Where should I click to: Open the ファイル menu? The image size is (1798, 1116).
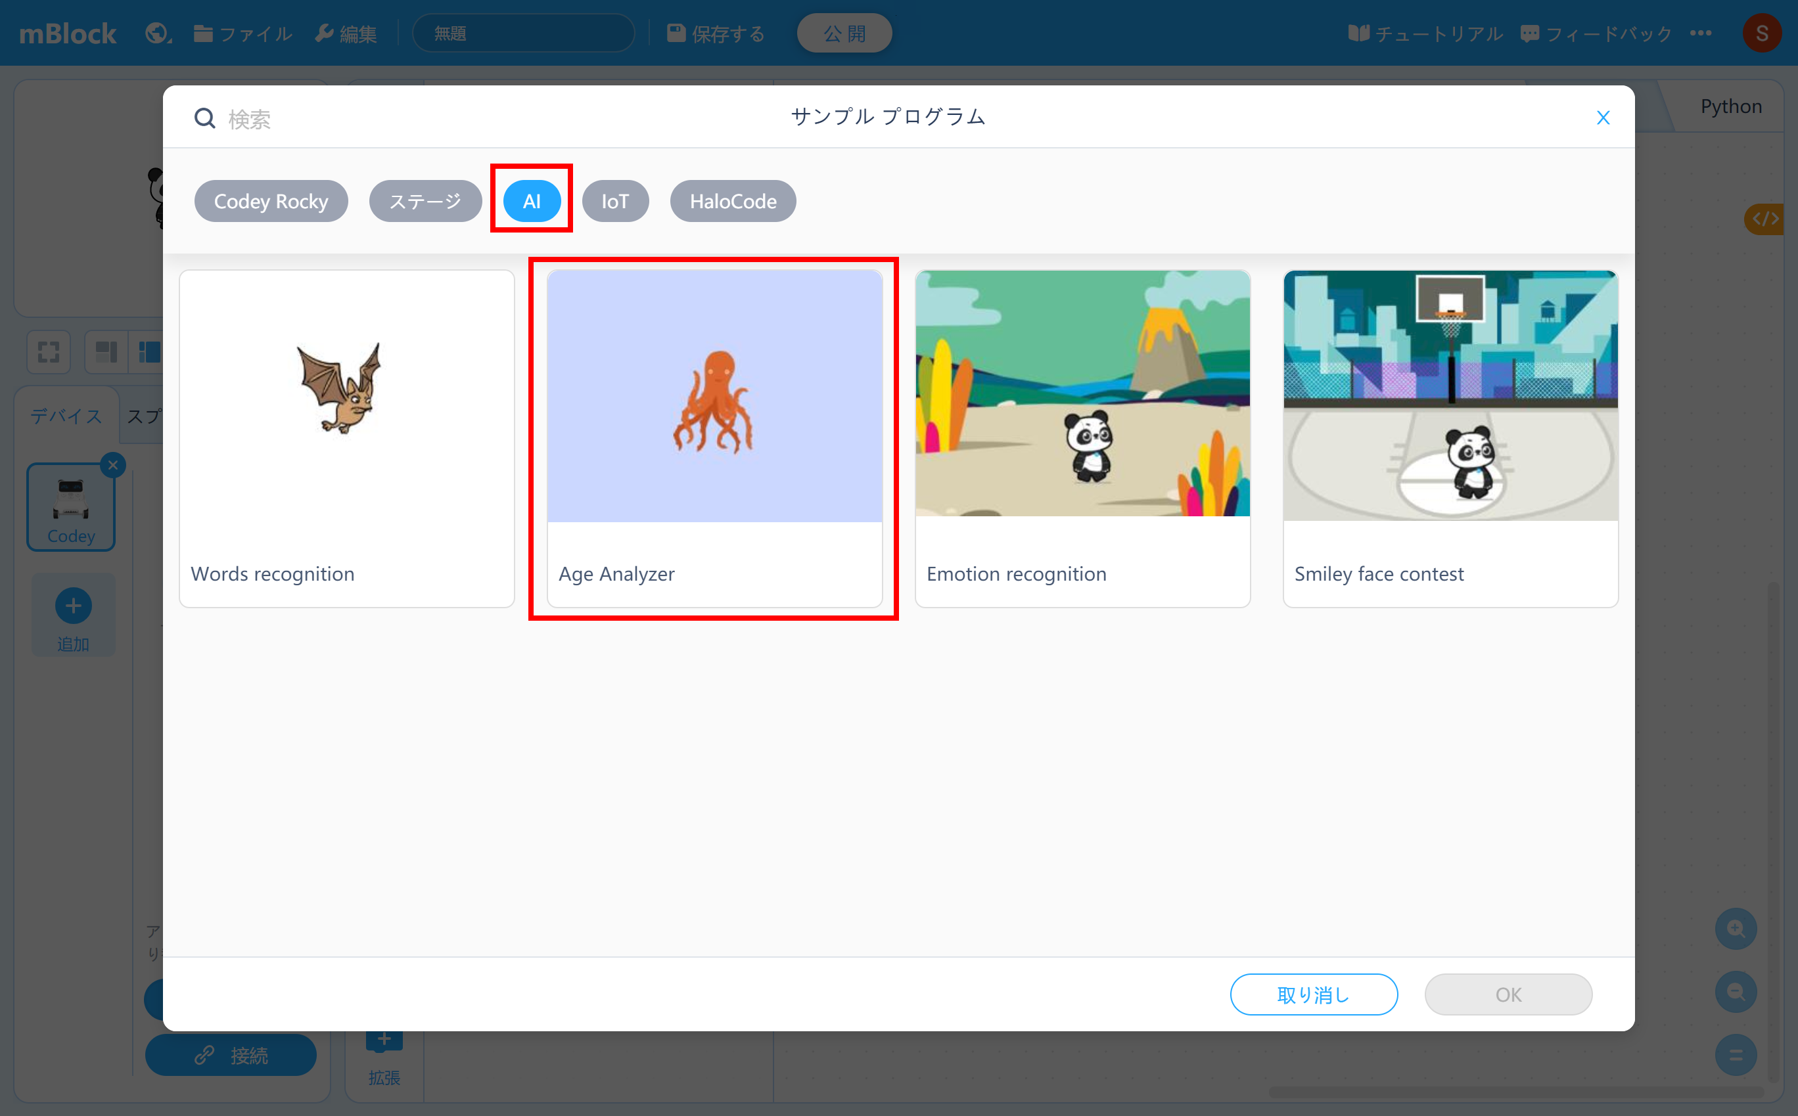tap(244, 33)
